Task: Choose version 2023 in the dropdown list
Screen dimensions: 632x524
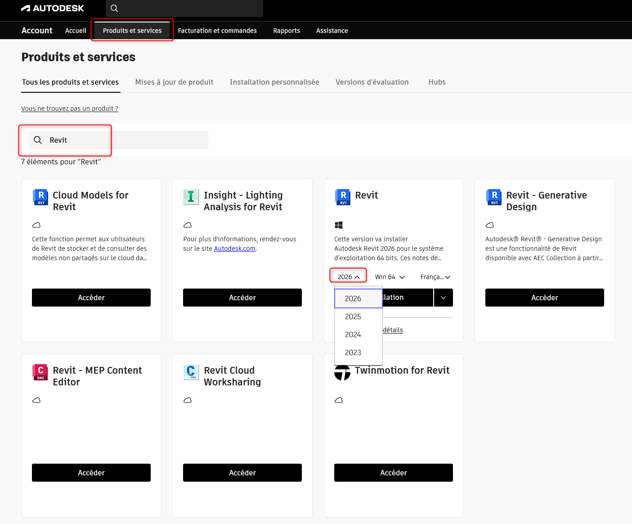Action: coord(353,352)
